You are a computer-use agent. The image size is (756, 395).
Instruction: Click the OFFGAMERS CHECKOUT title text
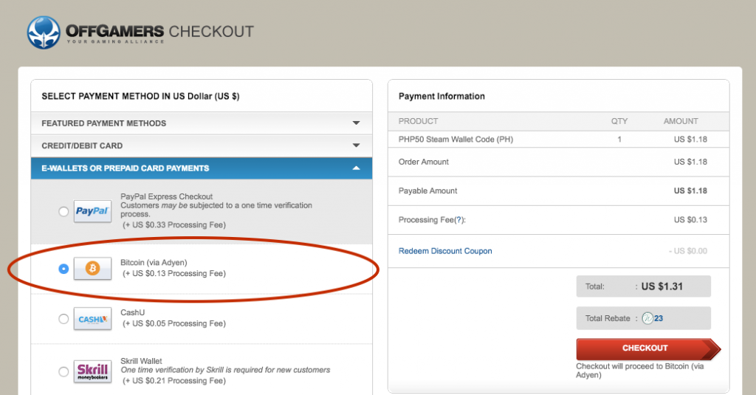(x=159, y=32)
